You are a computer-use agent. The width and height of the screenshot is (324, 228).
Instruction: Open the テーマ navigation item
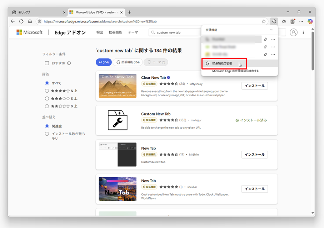click(x=133, y=32)
